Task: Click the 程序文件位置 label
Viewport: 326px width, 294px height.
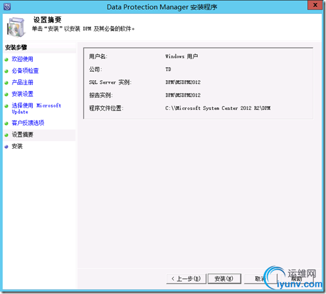Action: (x=106, y=108)
